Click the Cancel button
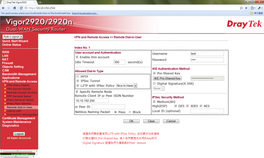The width and height of the screenshot is (264, 158). pos(171,121)
